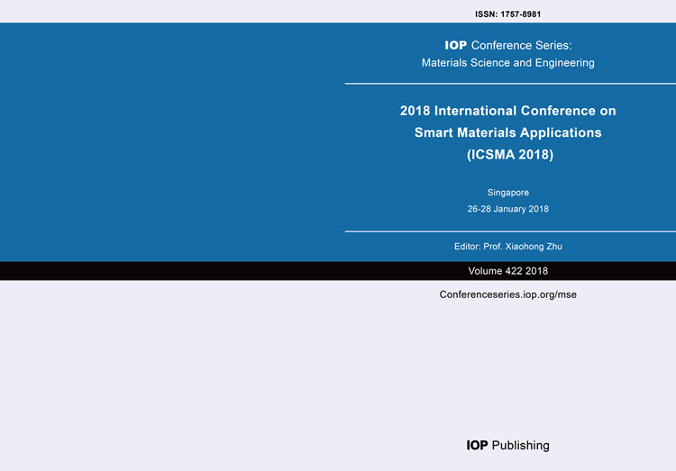676x471 pixels.
Task: Click the Materials Science and Engineering line
Action: tap(507, 63)
